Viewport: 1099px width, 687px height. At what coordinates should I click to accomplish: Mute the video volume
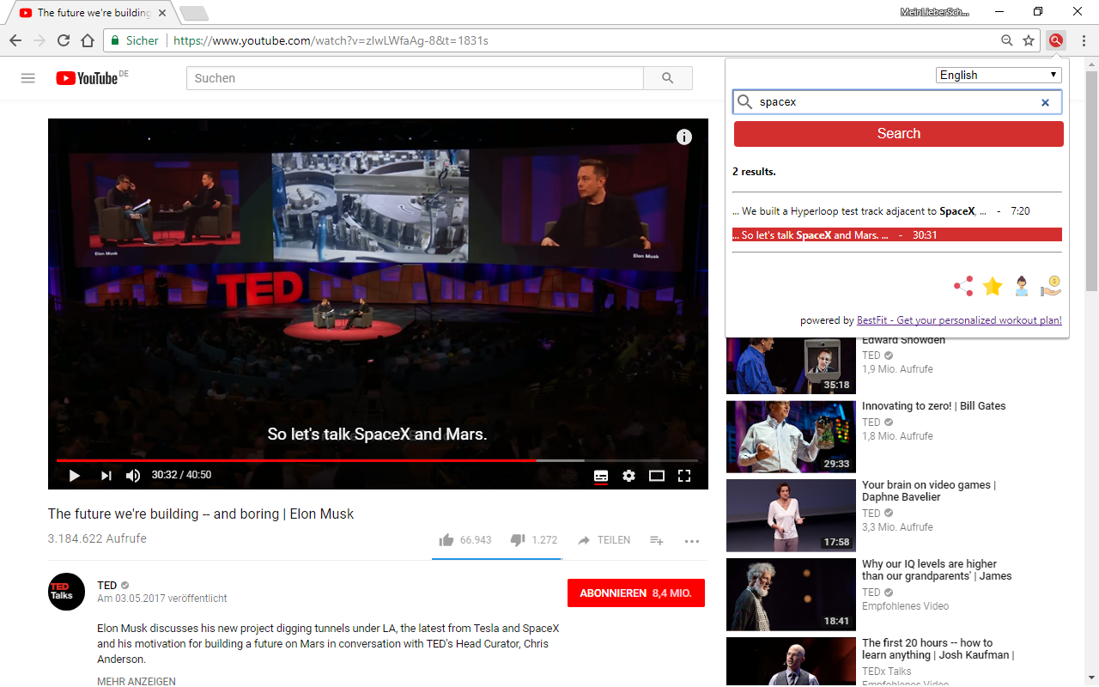133,475
